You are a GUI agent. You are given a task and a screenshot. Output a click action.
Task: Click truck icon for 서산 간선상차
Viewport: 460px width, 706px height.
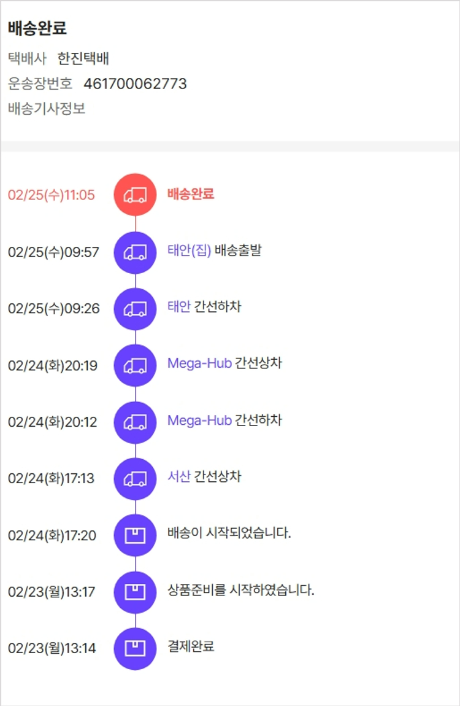[x=135, y=479]
